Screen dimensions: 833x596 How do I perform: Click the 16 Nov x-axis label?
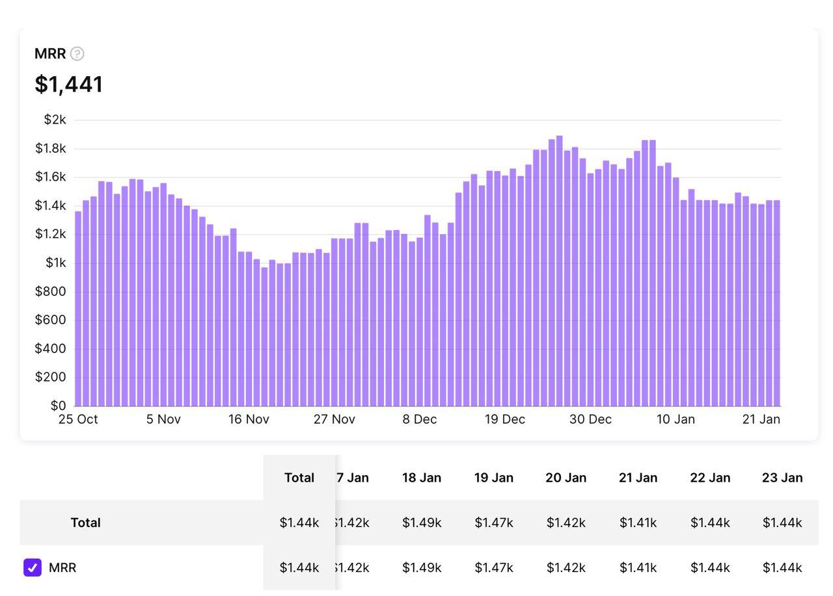[249, 419]
